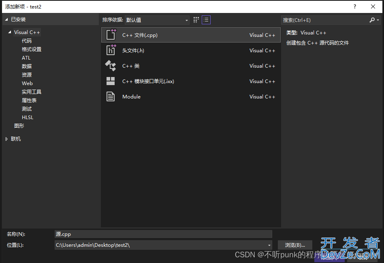
Task: Select ATL category
Action: point(26,58)
